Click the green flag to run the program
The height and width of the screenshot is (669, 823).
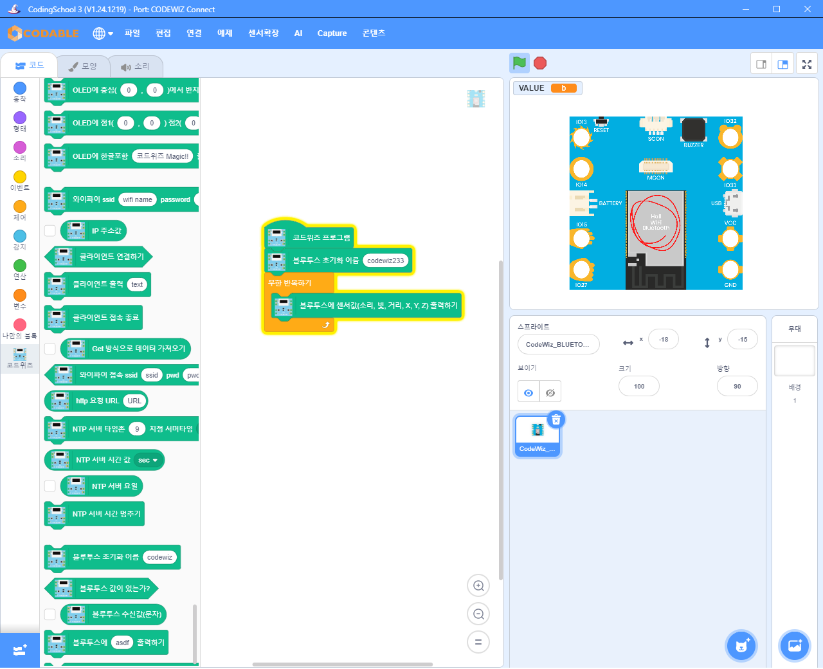coord(520,63)
